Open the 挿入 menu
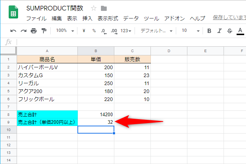 88,18
